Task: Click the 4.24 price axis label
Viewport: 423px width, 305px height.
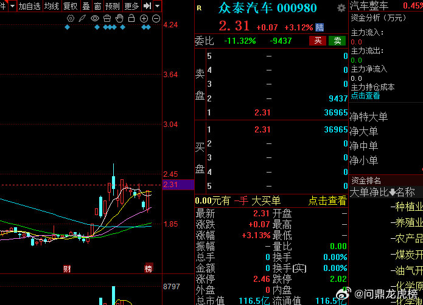Action: pos(170,25)
